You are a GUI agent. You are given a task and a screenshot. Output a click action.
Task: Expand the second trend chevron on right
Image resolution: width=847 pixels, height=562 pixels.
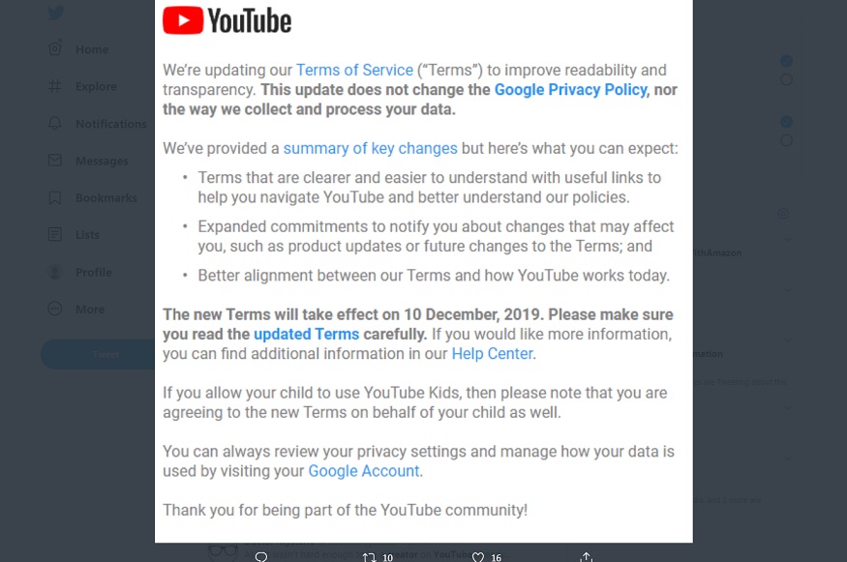click(x=789, y=290)
